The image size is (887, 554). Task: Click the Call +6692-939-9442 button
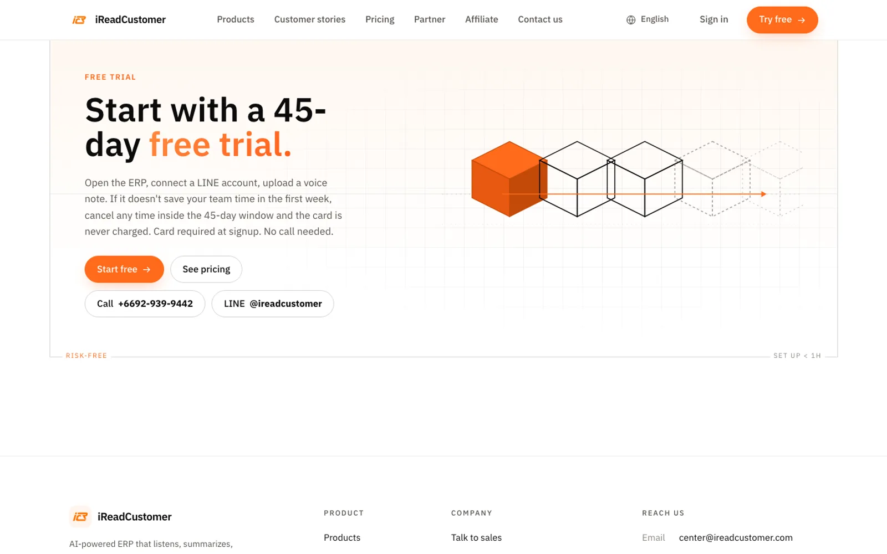pyautogui.click(x=145, y=304)
